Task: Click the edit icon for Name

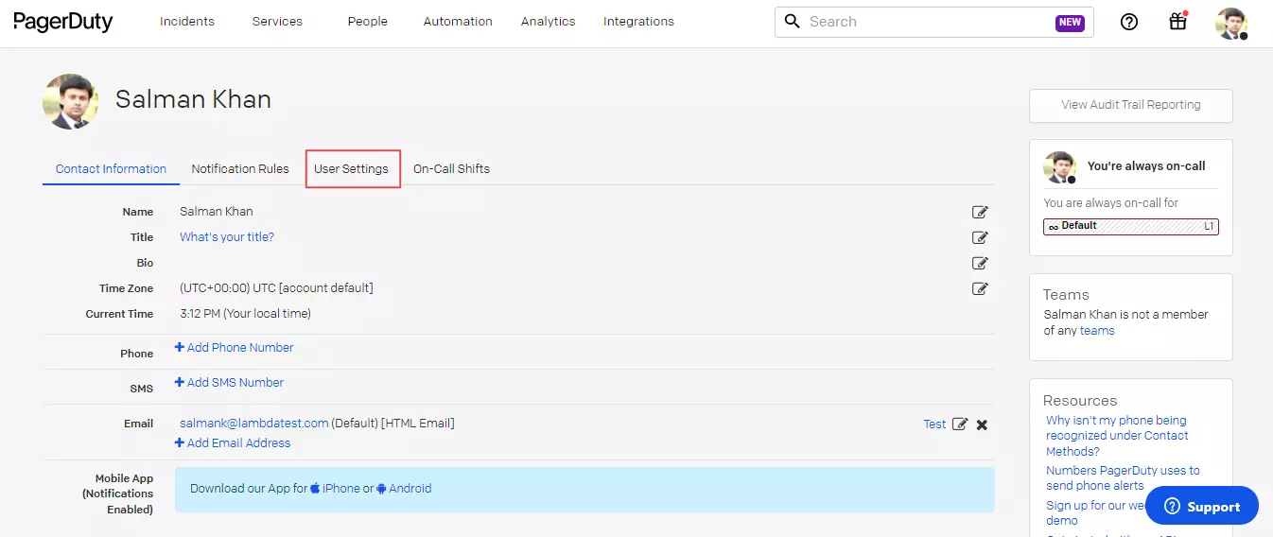Action: point(980,212)
